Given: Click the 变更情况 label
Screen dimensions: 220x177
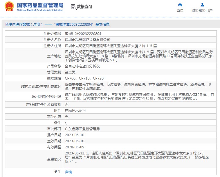Looking at the screenshot, I should 54,159.
